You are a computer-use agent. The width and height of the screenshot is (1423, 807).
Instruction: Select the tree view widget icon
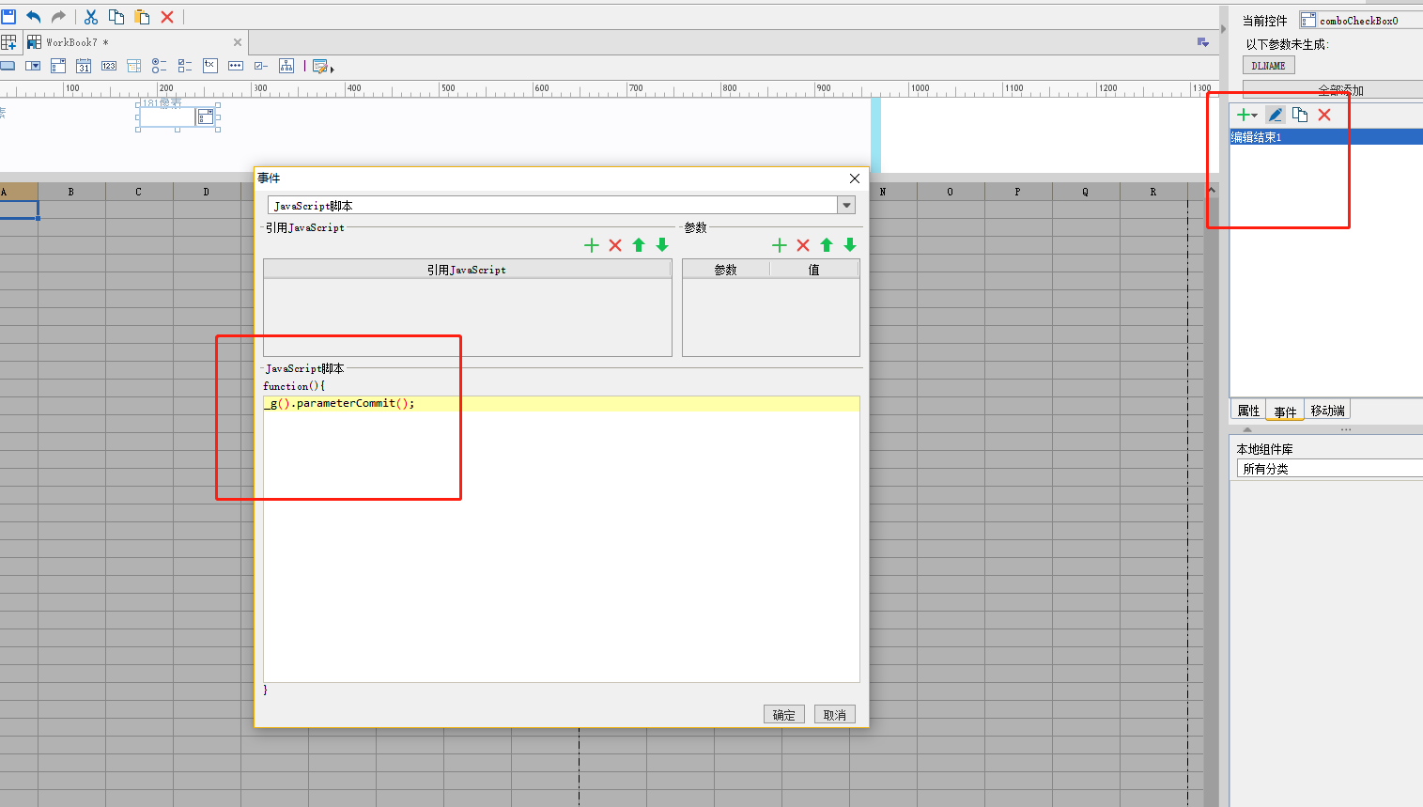tap(286, 66)
